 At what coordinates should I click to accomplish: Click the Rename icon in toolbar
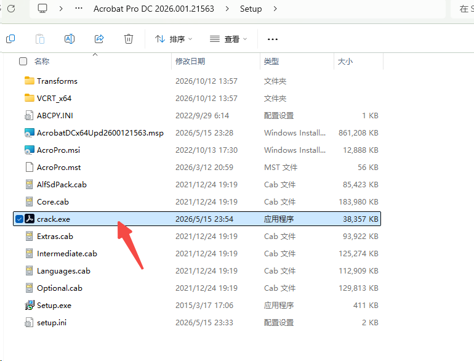pos(70,39)
